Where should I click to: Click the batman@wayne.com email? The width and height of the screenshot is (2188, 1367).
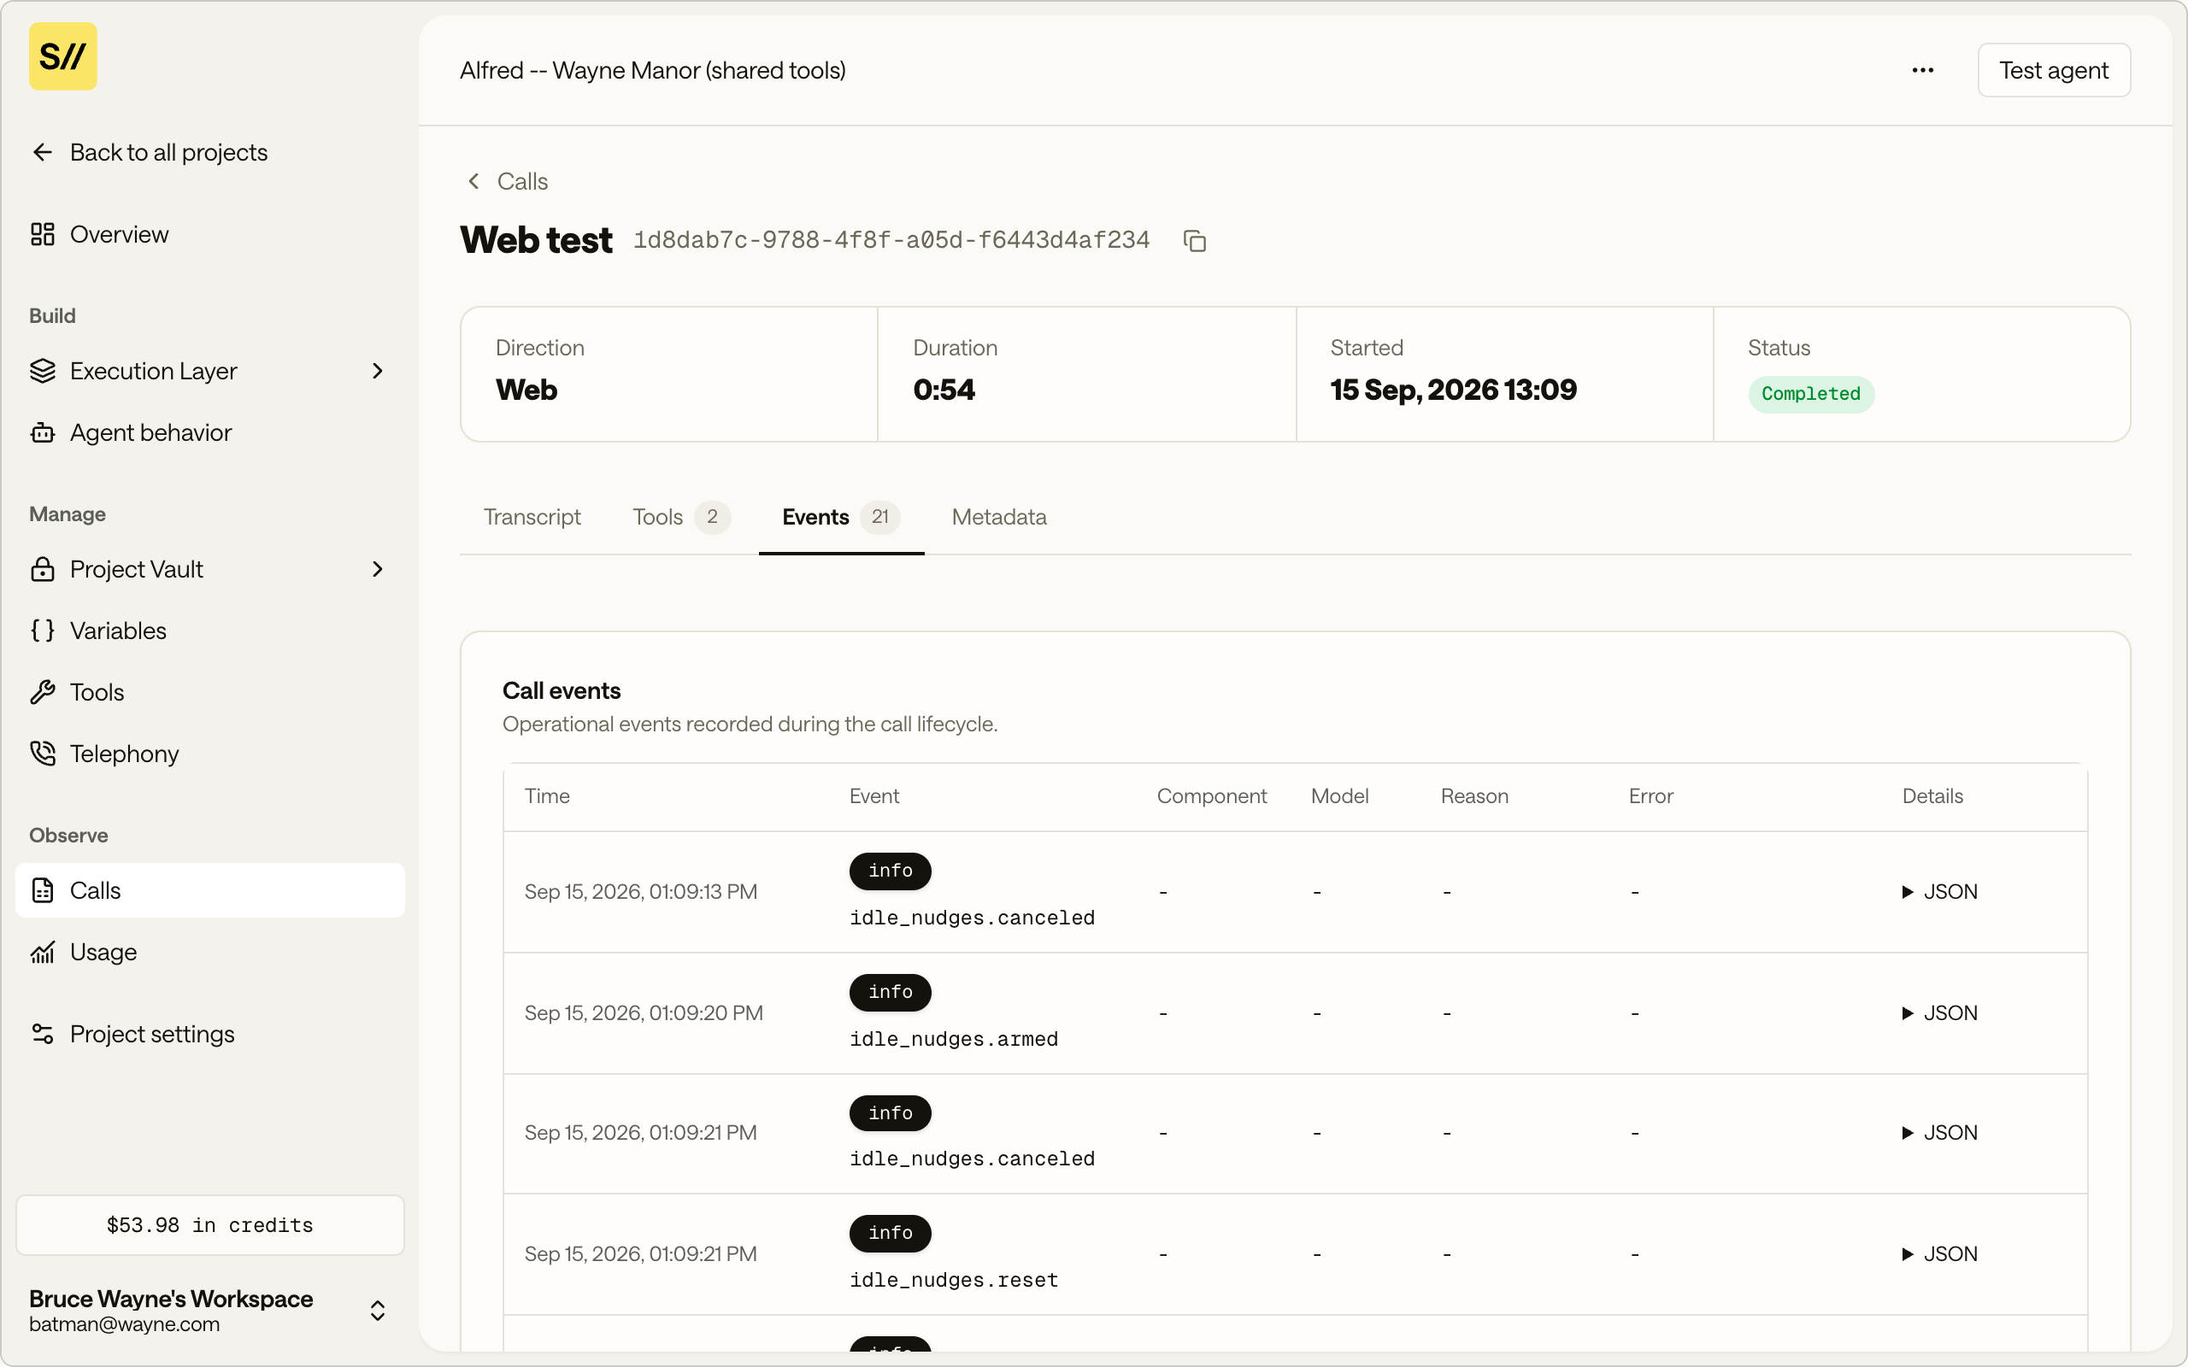coord(124,1323)
